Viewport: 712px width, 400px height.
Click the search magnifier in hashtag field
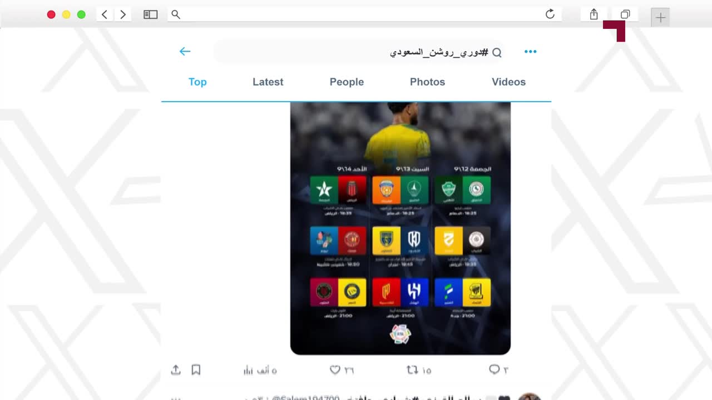coord(497,52)
